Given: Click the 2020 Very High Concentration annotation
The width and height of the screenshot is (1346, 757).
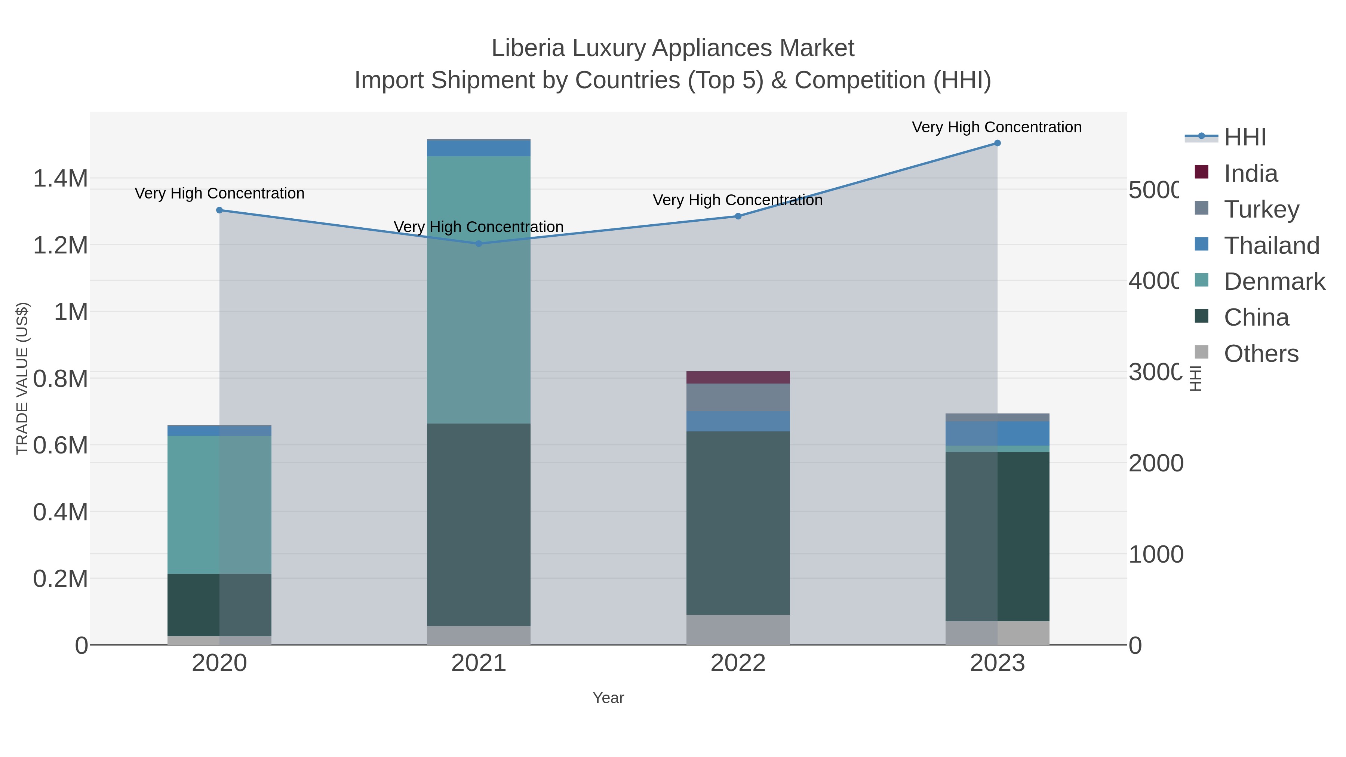Looking at the screenshot, I should (x=219, y=193).
